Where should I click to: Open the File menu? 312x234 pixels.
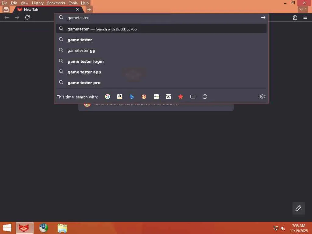(4, 3)
